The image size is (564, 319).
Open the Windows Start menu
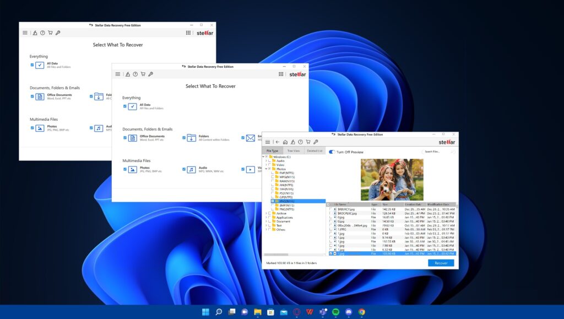coord(206,312)
